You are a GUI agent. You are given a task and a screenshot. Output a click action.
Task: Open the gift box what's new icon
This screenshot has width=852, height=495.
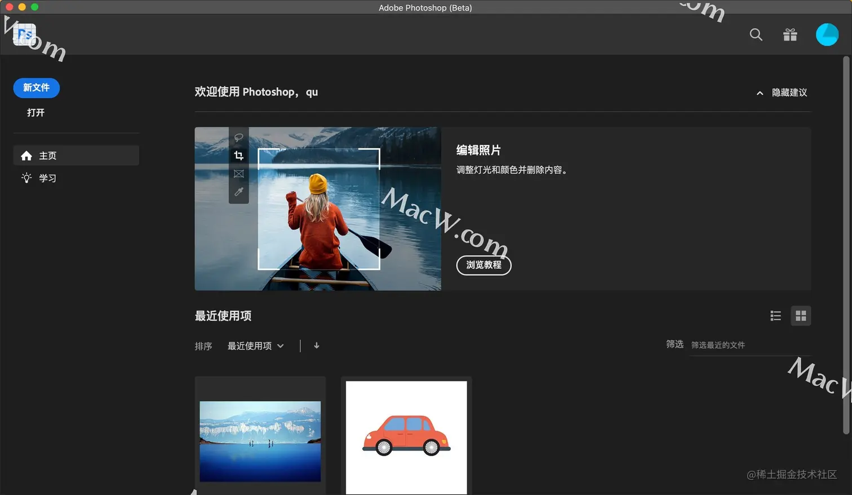[790, 35]
